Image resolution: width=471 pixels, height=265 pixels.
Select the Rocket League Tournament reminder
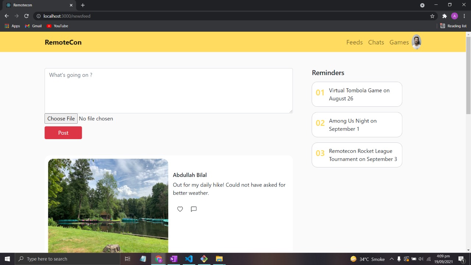[x=357, y=155]
